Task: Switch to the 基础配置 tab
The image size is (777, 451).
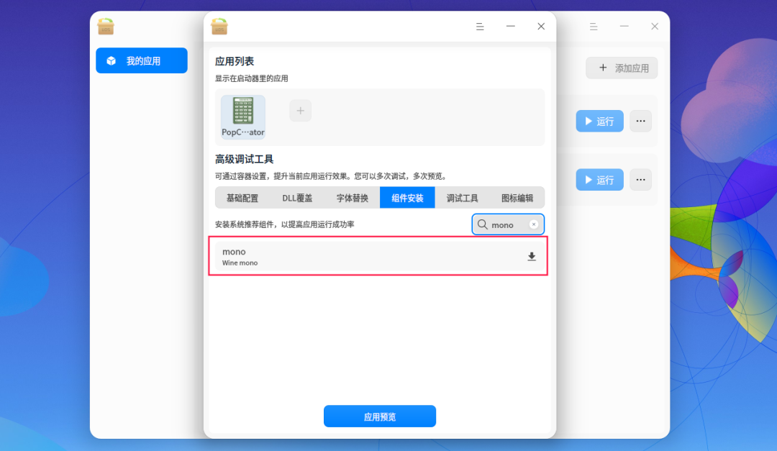Action: [242, 197]
